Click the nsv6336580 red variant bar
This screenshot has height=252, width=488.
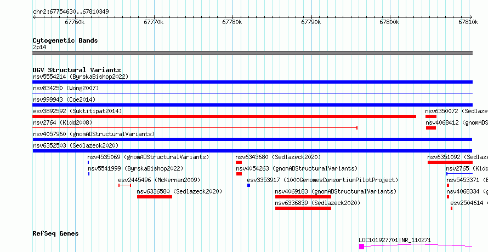(x=155, y=197)
